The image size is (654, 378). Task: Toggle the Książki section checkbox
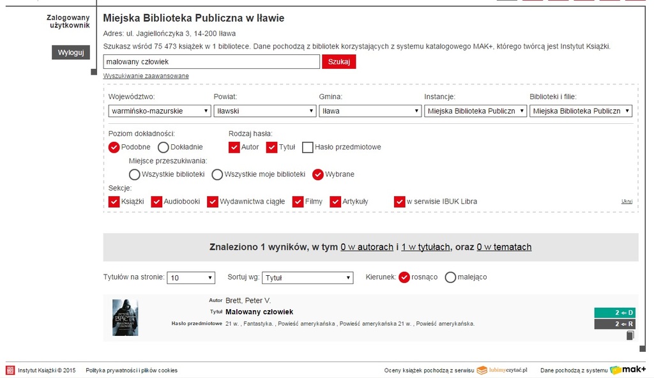coord(114,202)
